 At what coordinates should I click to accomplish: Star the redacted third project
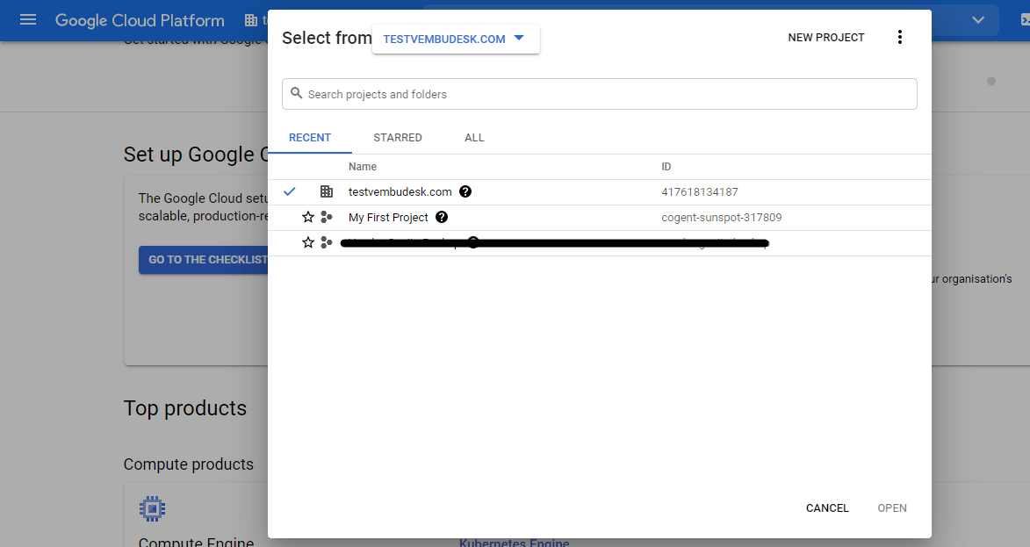[x=307, y=242]
